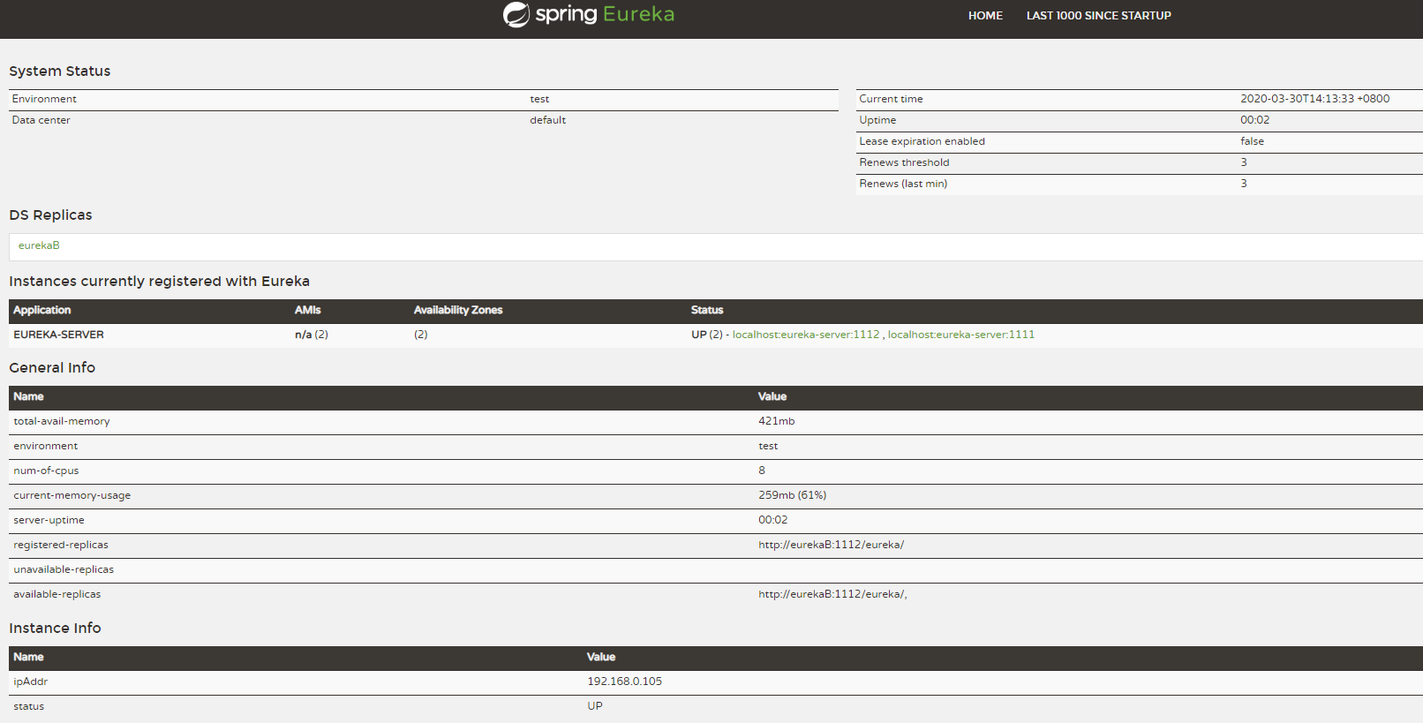This screenshot has height=723, width=1423.
Task: Click the instance status value UP
Action: click(595, 706)
